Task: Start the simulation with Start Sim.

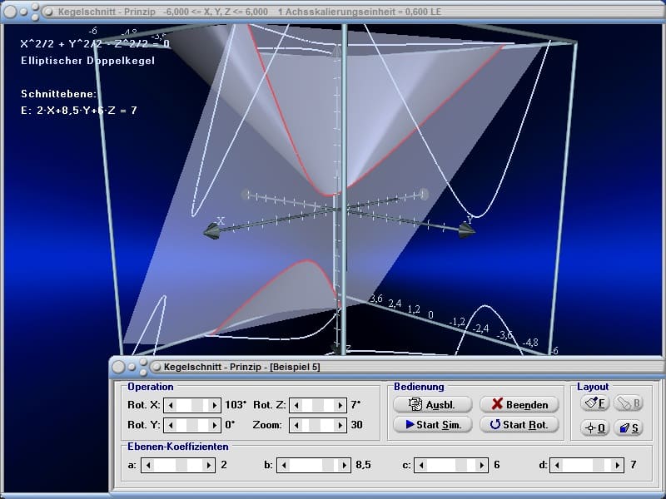Action: click(x=432, y=424)
